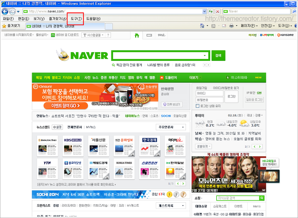Refresh the page with the green arrows icon
This screenshot has height=218, width=298.
(x=211, y=11)
